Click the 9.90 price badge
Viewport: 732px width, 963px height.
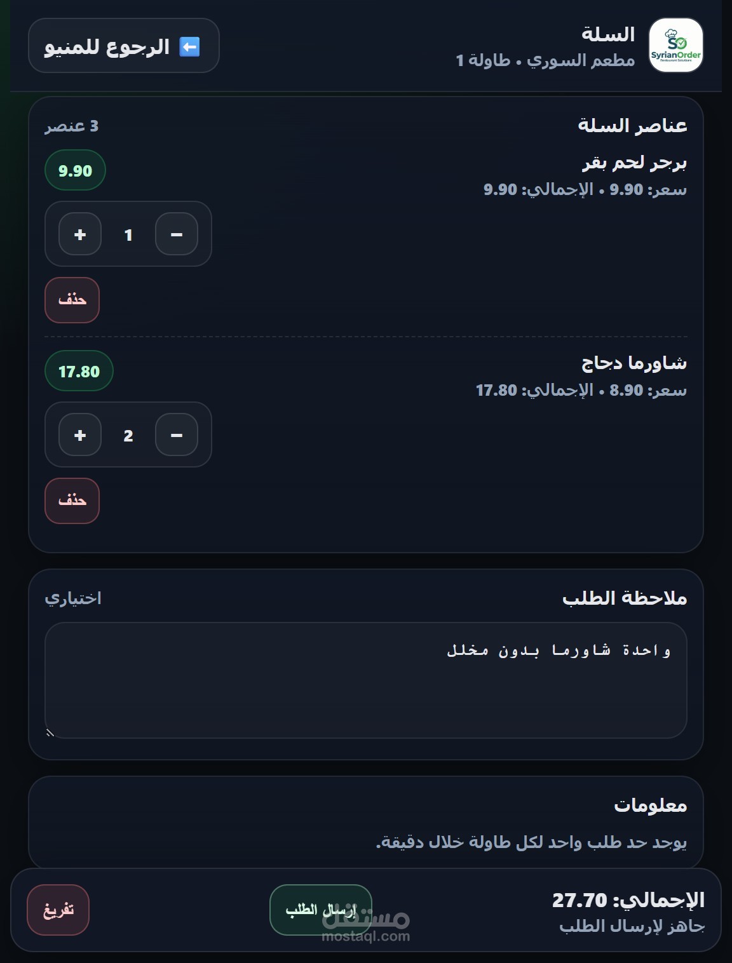point(75,170)
